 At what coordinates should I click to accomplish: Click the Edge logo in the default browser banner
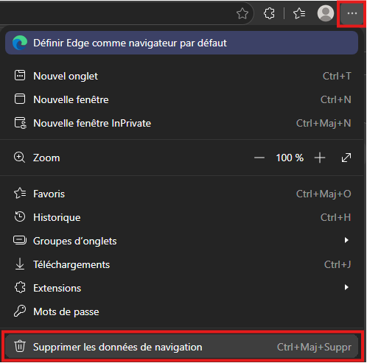(x=20, y=43)
